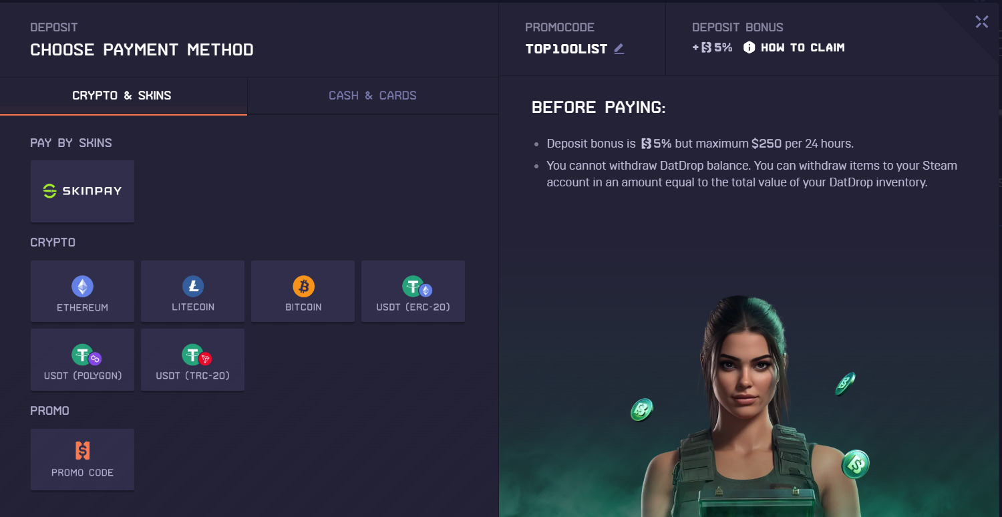Click the info icon beside How to Claim
This screenshot has height=517, width=1002.
(x=749, y=47)
